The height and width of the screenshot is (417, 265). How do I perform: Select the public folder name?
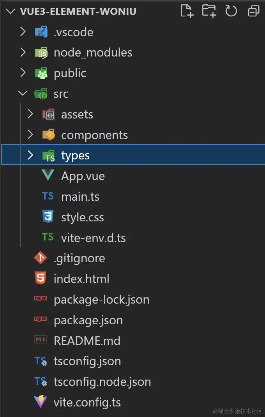tap(70, 74)
